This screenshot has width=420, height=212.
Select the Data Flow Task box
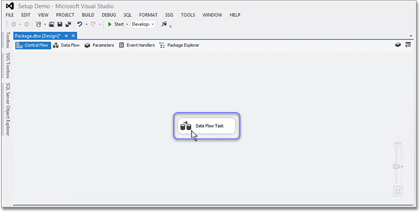coord(206,126)
